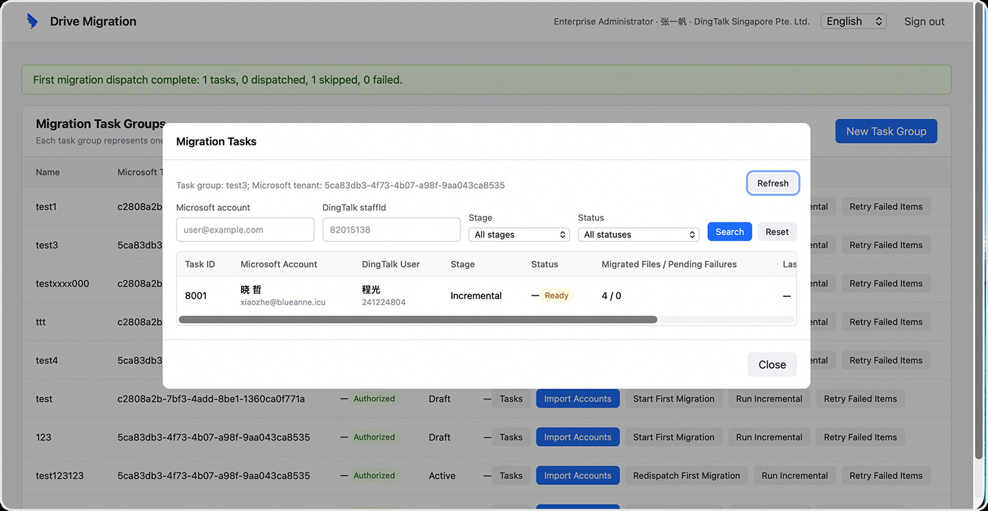Image resolution: width=988 pixels, height=511 pixels.
Task: Expand the All statuses dropdown
Action: 638,235
